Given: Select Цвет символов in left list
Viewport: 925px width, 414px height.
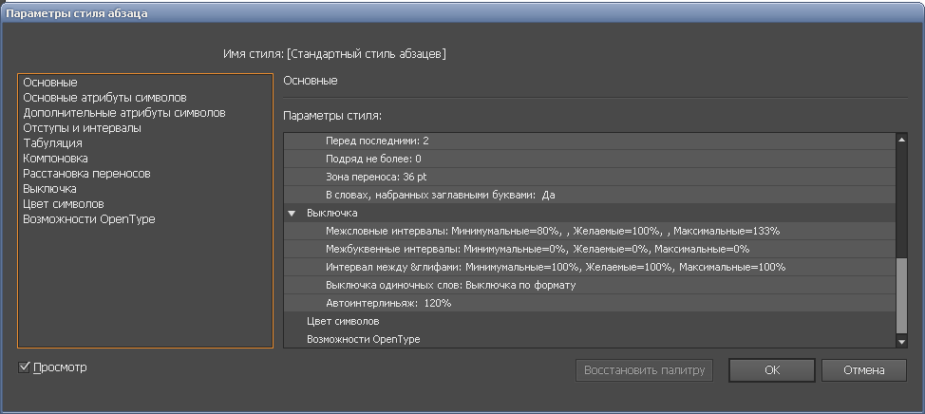Looking at the screenshot, I should click(63, 204).
